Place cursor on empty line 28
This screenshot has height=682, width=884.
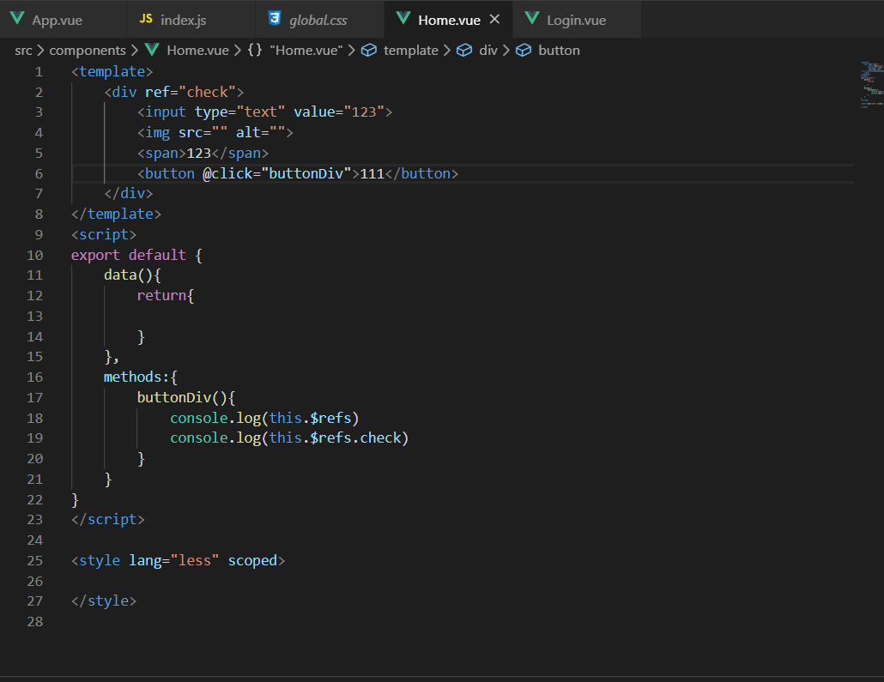(x=463, y=622)
